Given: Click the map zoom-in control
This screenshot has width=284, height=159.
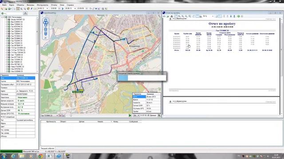Looking at the screenshot, I should tap(46, 29).
